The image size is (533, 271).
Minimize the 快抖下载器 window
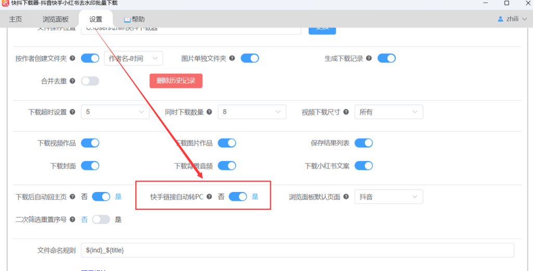point(486,3)
